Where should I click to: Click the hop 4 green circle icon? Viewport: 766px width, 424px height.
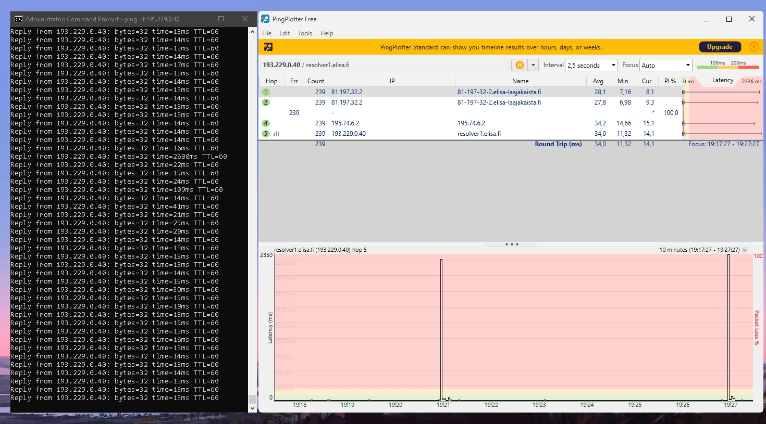266,123
